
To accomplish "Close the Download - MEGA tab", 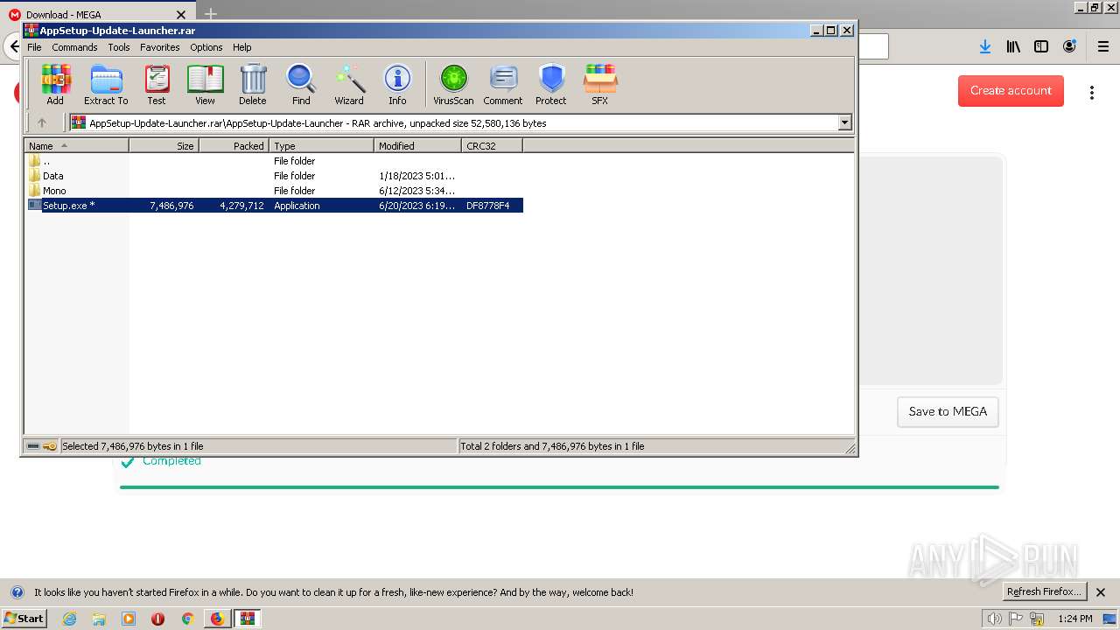I will (181, 15).
